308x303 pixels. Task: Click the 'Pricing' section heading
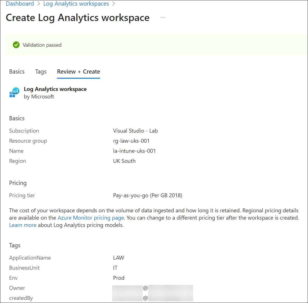tap(18, 183)
